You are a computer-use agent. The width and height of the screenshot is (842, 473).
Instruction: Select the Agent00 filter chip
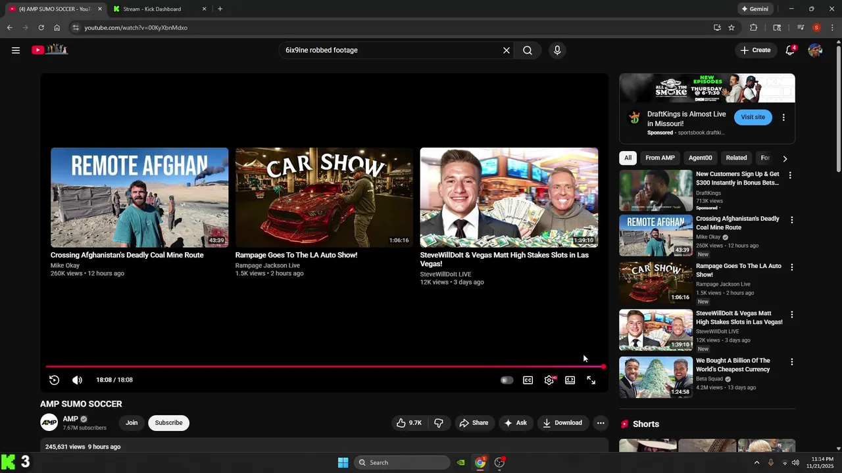[x=700, y=158]
